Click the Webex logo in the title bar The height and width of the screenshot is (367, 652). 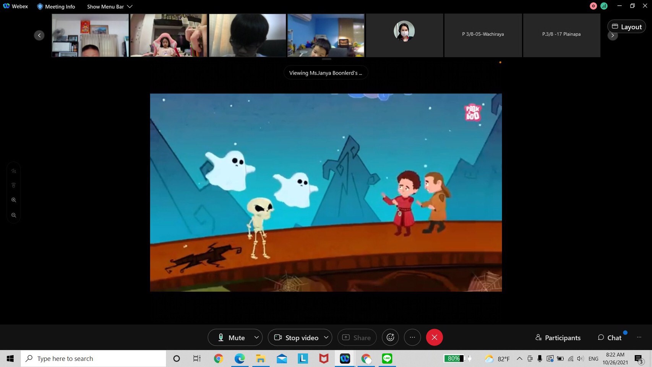coord(6,6)
